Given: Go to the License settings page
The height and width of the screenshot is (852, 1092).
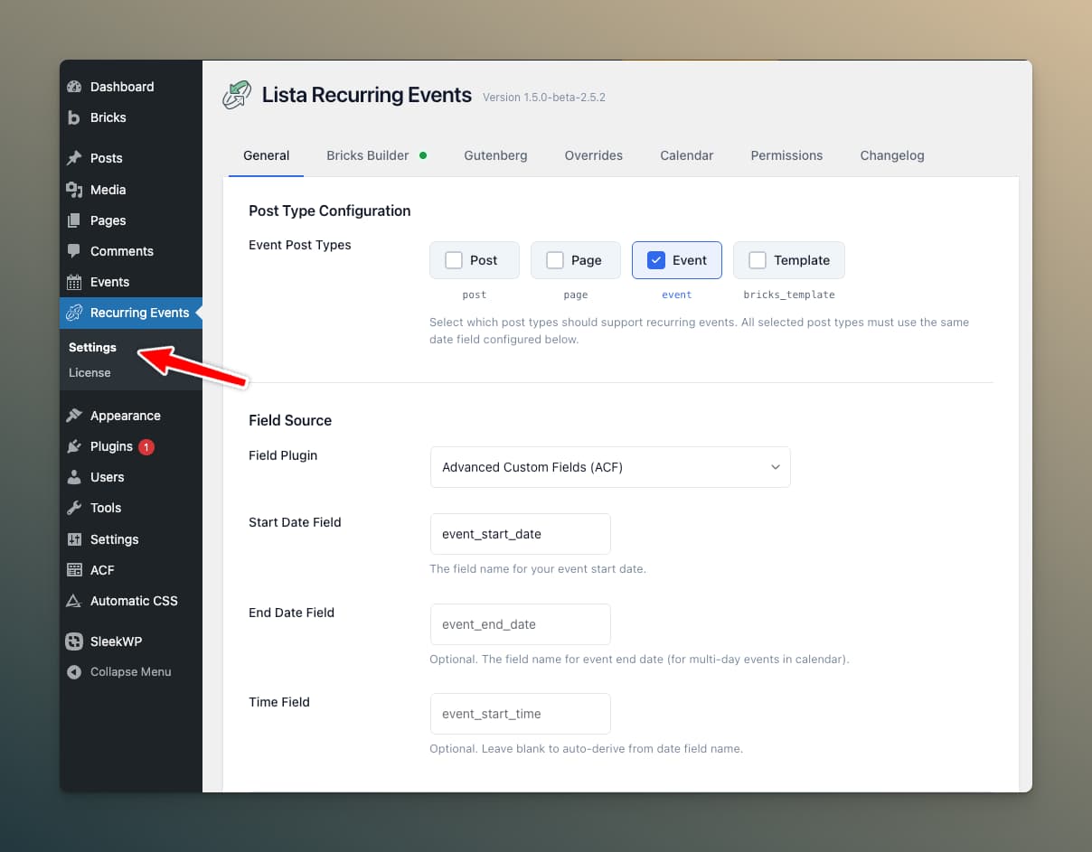Looking at the screenshot, I should click(x=89, y=372).
